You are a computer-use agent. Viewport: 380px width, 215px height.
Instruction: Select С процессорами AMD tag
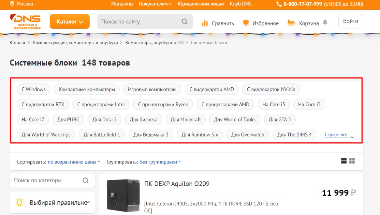click(x=225, y=105)
